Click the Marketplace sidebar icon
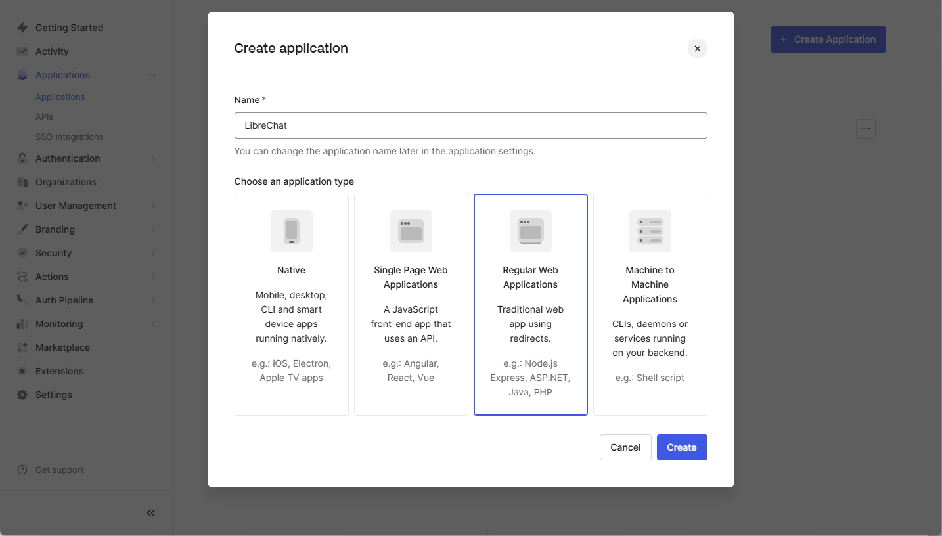The height and width of the screenshot is (536, 942). coord(23,347)
